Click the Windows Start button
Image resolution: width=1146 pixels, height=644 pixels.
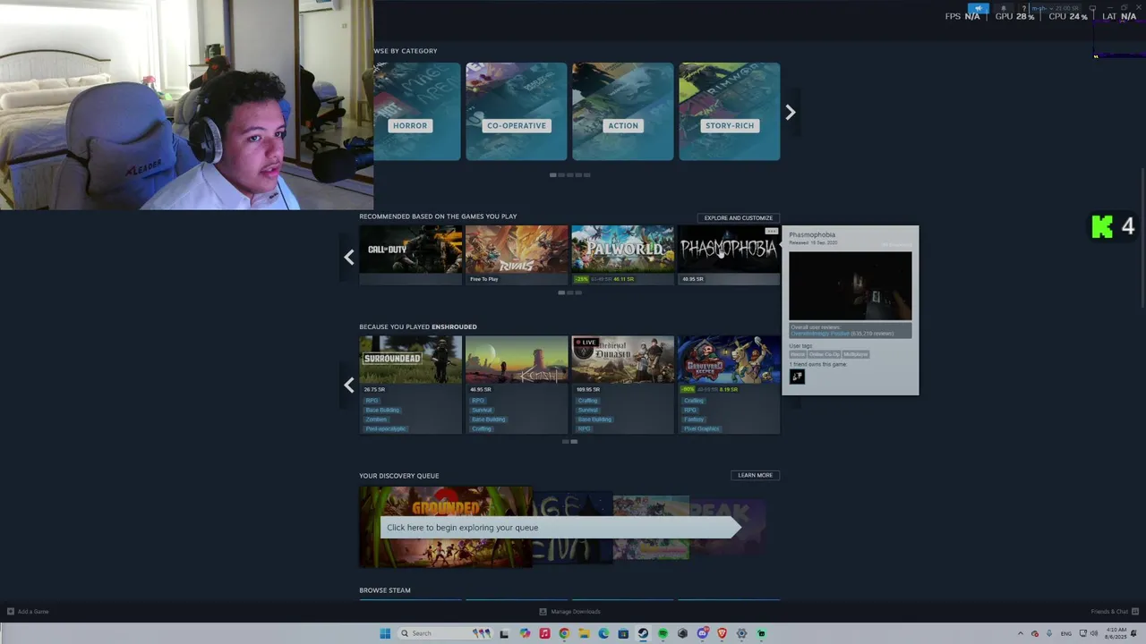[x=385, y=633]
